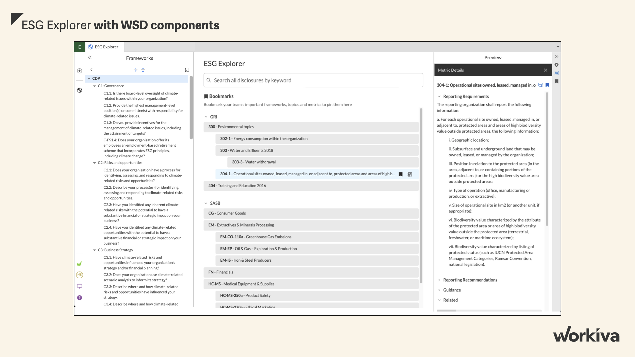Click the back arrow in Frameworks toolbar
Image resolution: width=635 pixels, height=357 pixels.
(x=91, y=70)
